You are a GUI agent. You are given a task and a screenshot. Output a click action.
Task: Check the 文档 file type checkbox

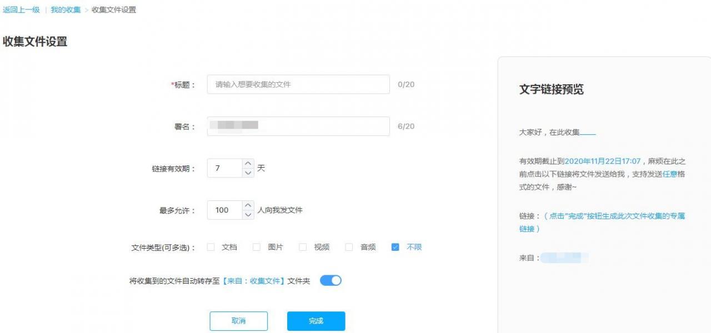[211, 248]
